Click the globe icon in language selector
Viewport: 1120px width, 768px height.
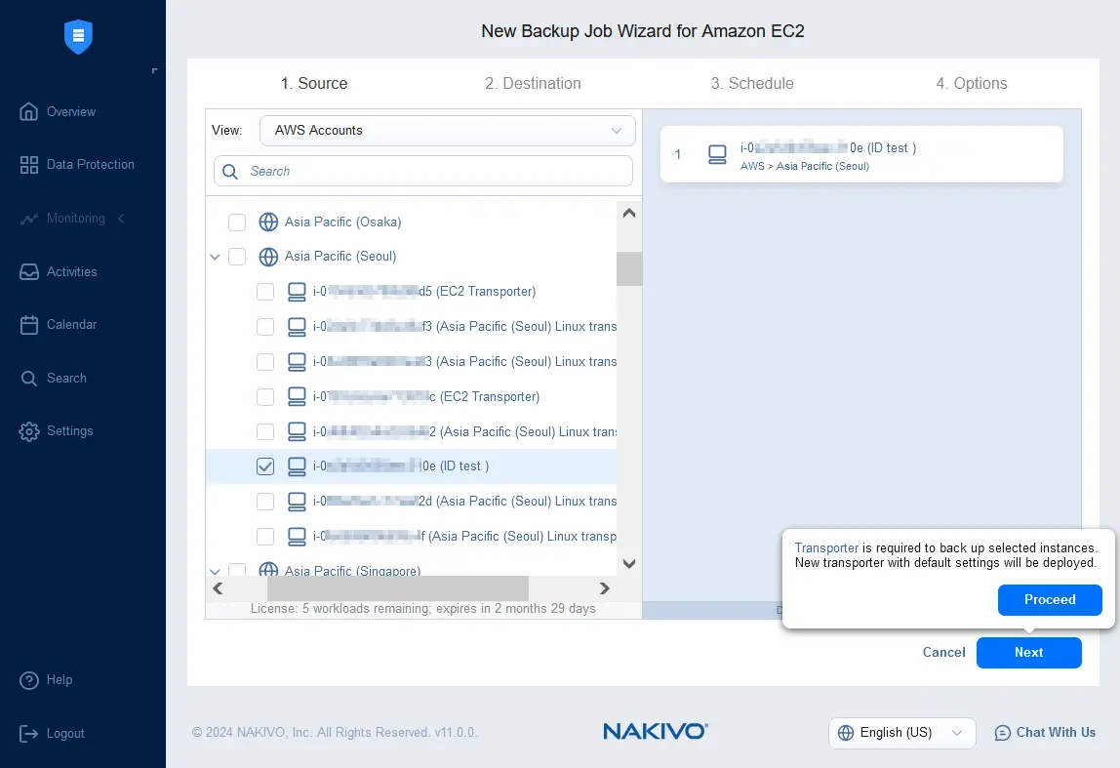pyautogui.click(x=846, y=733)
